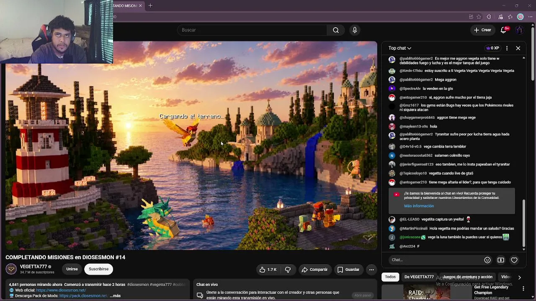Click username @EL-LEASO in chat
This screenshot has height=301, width=536.
coord(410,219)
